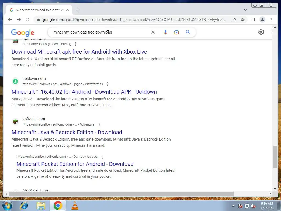
Task: Share this page from the address bar
Action: click(234, 20)
